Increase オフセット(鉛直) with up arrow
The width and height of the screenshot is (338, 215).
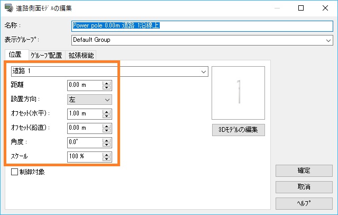pyautogui.click(x=106, y=126)
